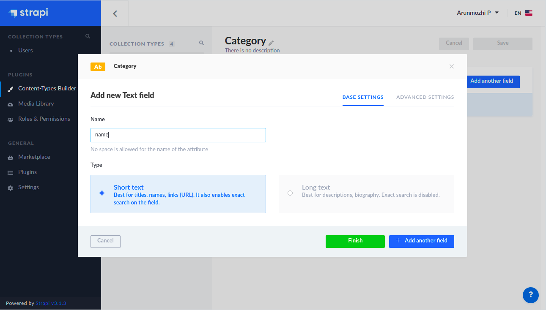Click the page Cancel button at top
This screenshot has height=310, width=546.
[x=454, y=44]
